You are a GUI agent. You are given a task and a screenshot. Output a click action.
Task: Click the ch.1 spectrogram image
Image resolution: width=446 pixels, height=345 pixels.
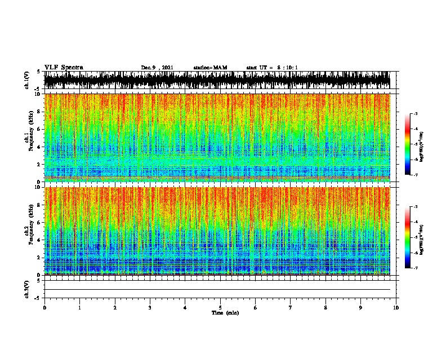(217, 138)
